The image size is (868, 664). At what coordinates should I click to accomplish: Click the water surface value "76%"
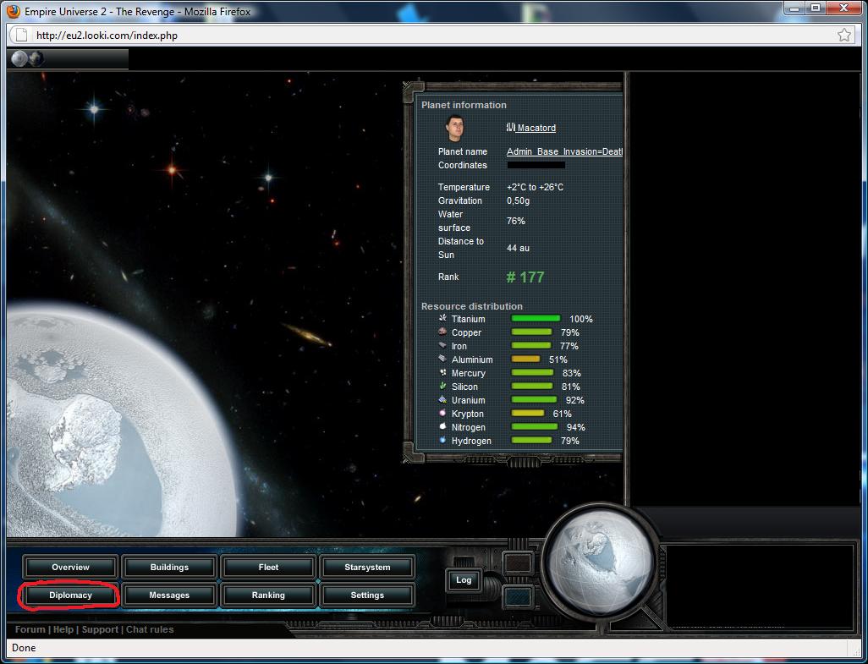(x=516, y=221)
